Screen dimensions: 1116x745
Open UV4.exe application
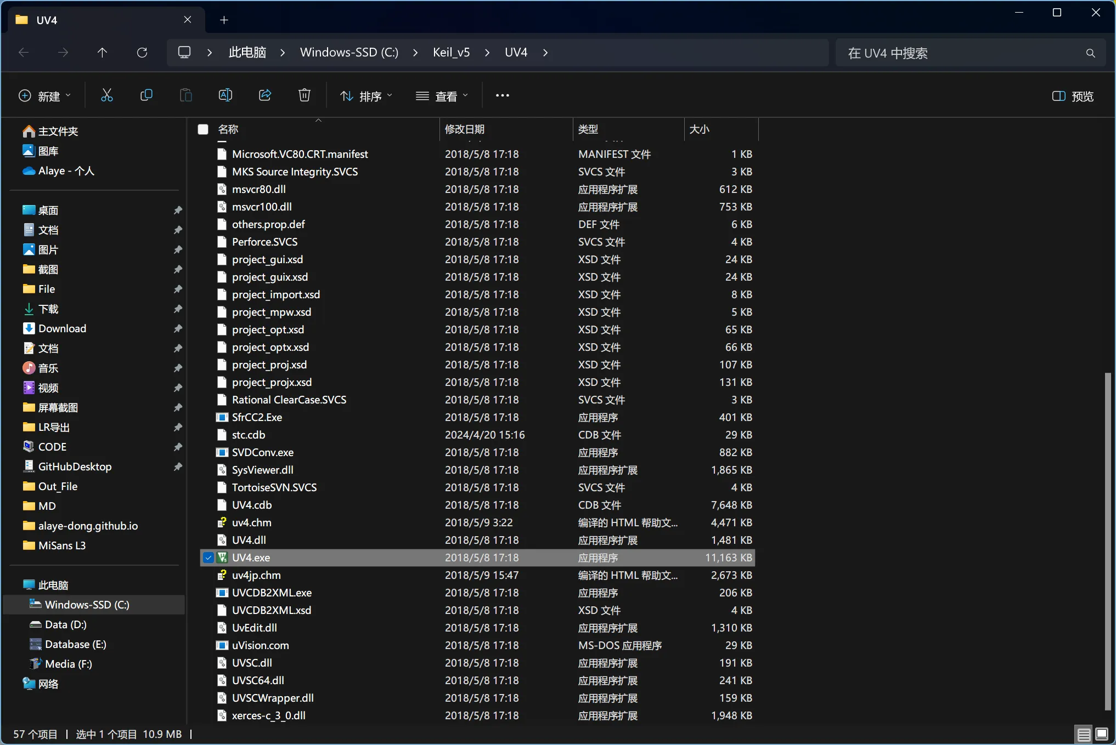click(x=251, y=557)
